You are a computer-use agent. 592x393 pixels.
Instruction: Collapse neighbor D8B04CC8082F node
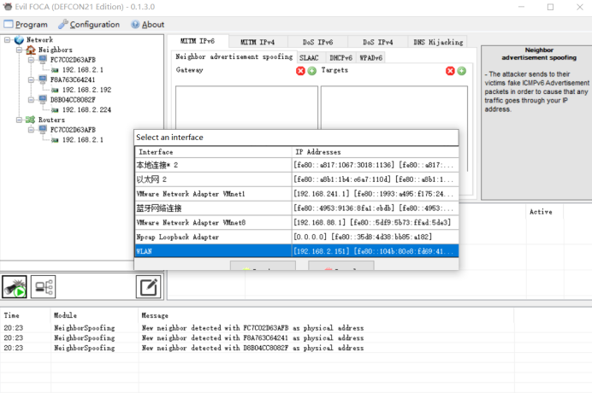point(31,100)
